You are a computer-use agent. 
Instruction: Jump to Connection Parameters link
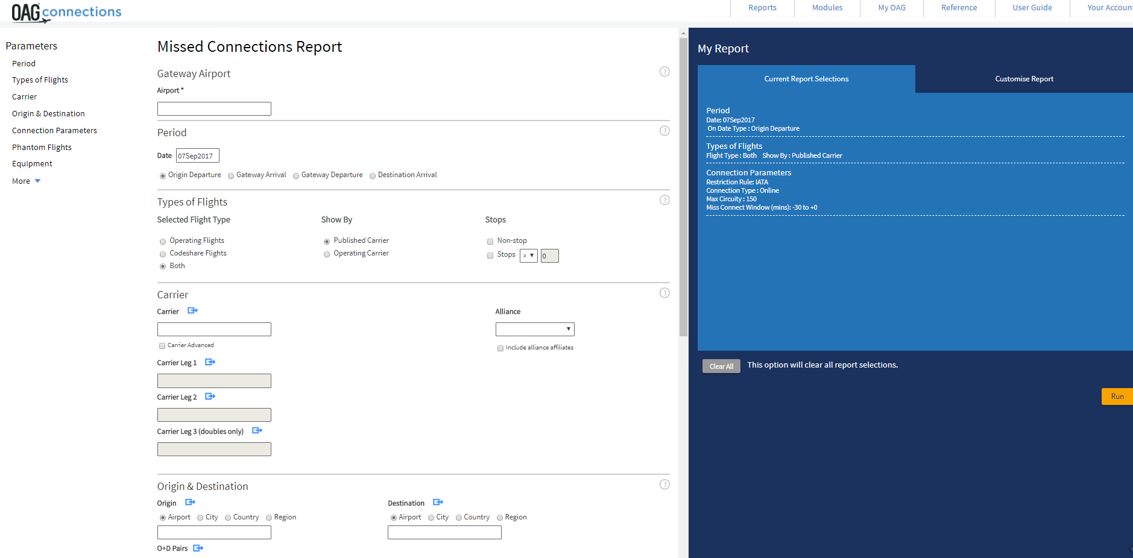tap(54, 130)
